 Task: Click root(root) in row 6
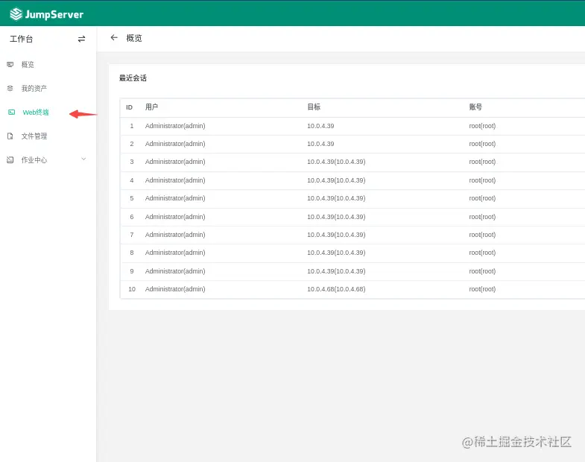(x=482, y=217)
